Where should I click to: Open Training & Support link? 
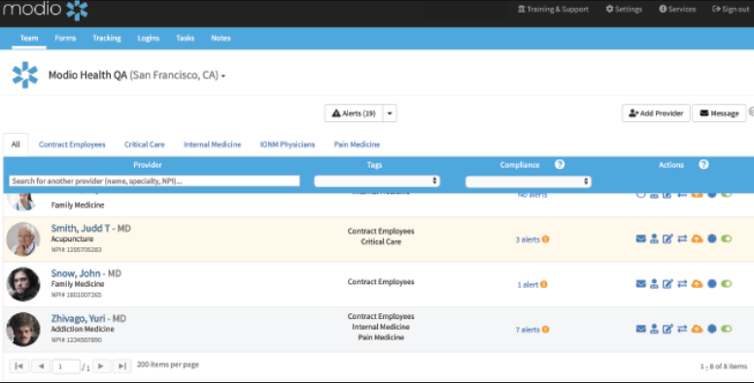[553, 9]
